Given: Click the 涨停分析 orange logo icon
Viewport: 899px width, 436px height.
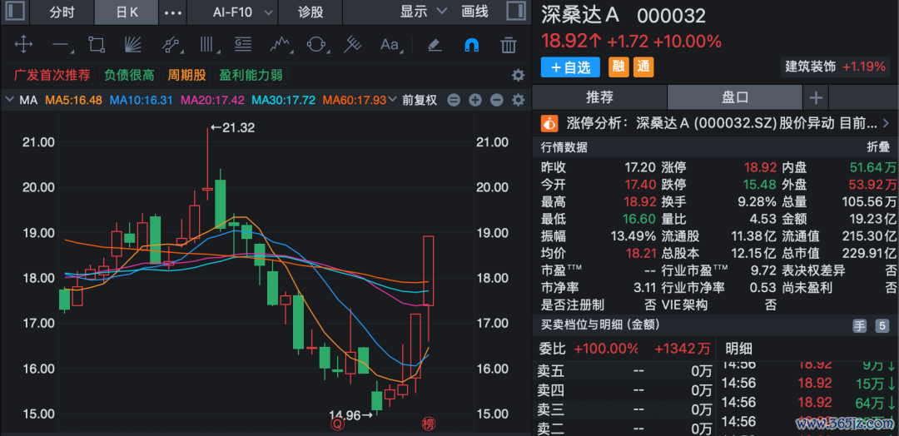Looking at the screenshot, I should (x=550, y=122).
